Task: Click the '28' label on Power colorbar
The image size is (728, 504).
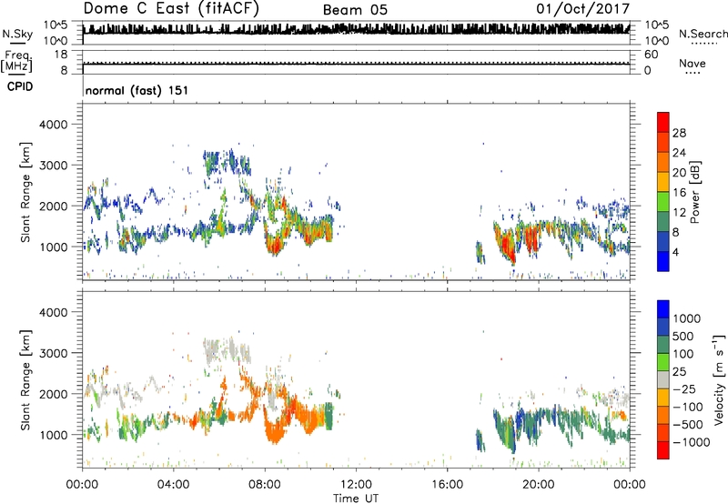Action: [x=679, y=133]
